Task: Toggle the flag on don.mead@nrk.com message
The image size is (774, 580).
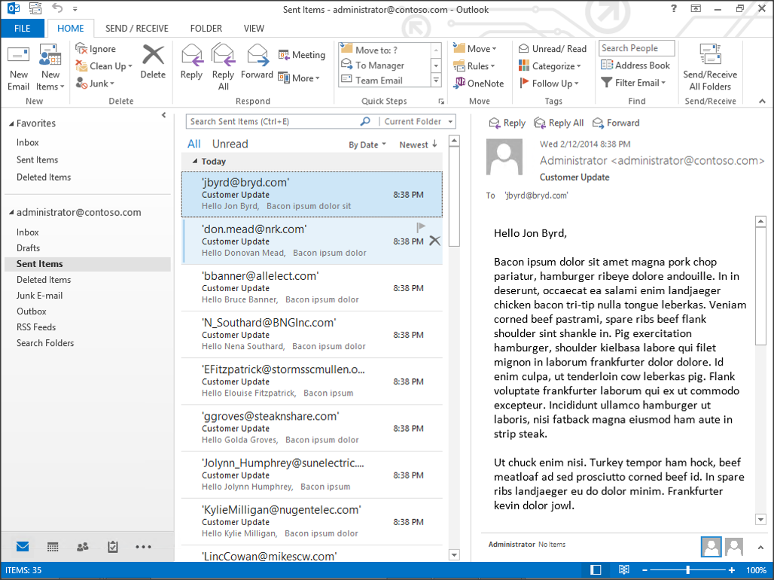Action: click(x=421, y=226)
